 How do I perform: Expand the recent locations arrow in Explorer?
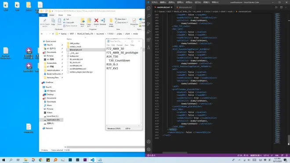(x=50, y=34)
